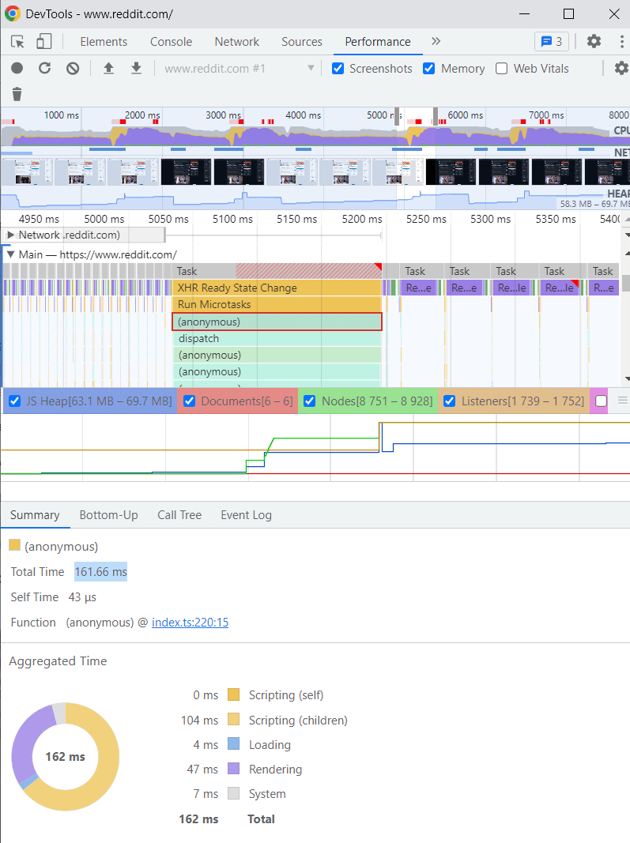Open the Bottom-Up tab
The image size is (630, 843).
(x=108, y=515)
